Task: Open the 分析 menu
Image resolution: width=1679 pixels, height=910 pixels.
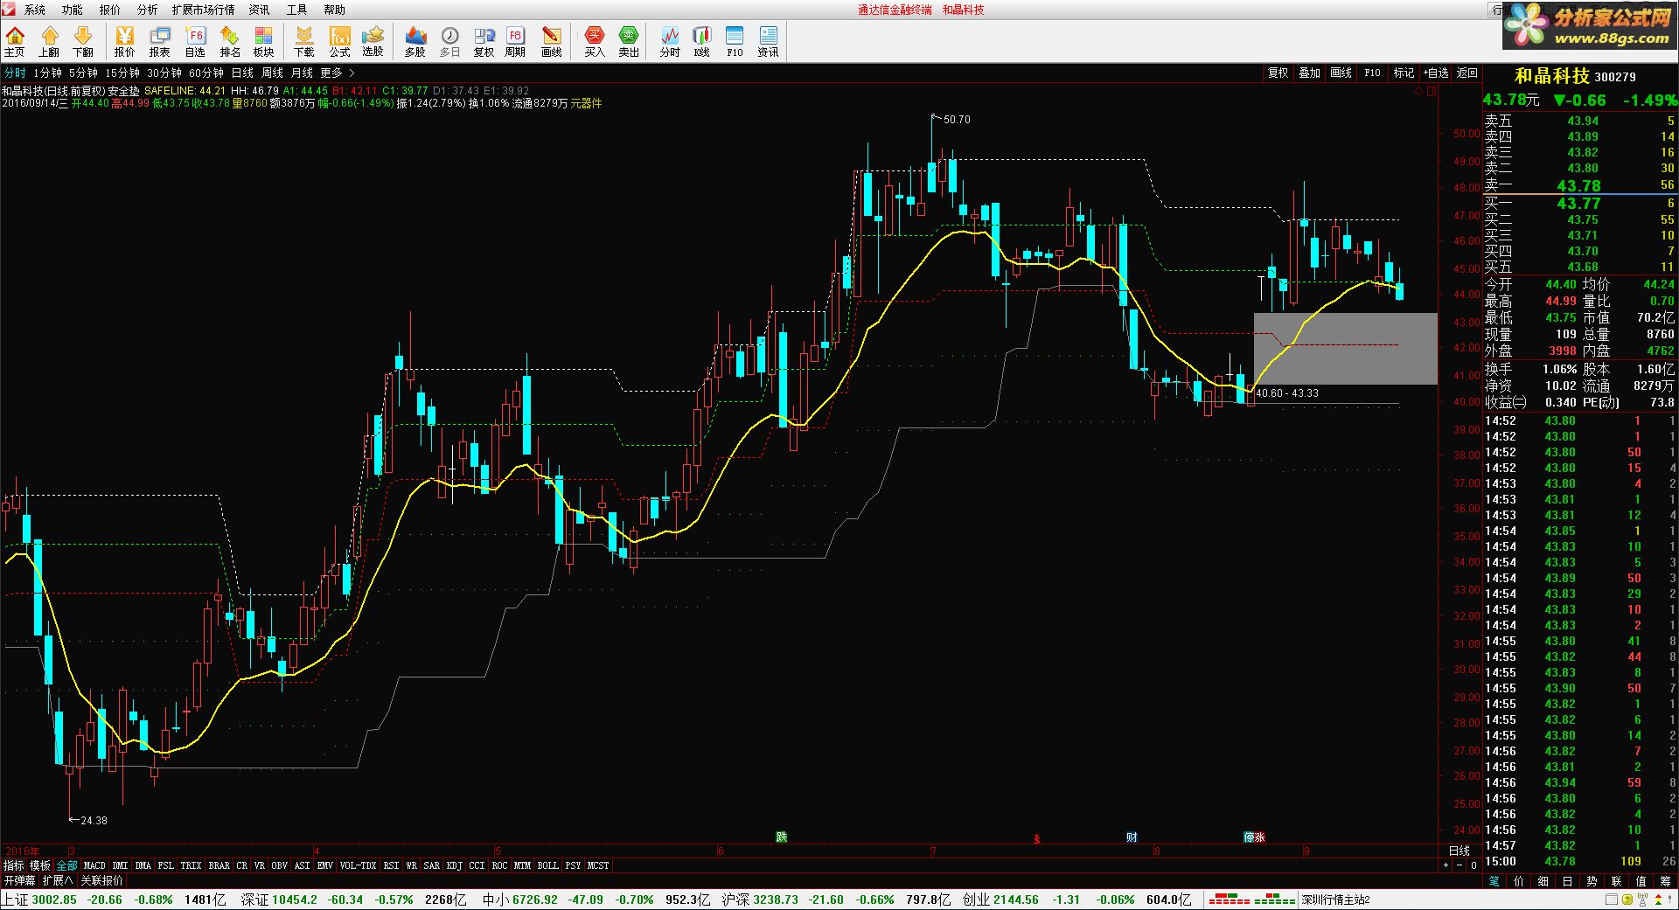Action: pyautogui.click(x=148, y=10)
